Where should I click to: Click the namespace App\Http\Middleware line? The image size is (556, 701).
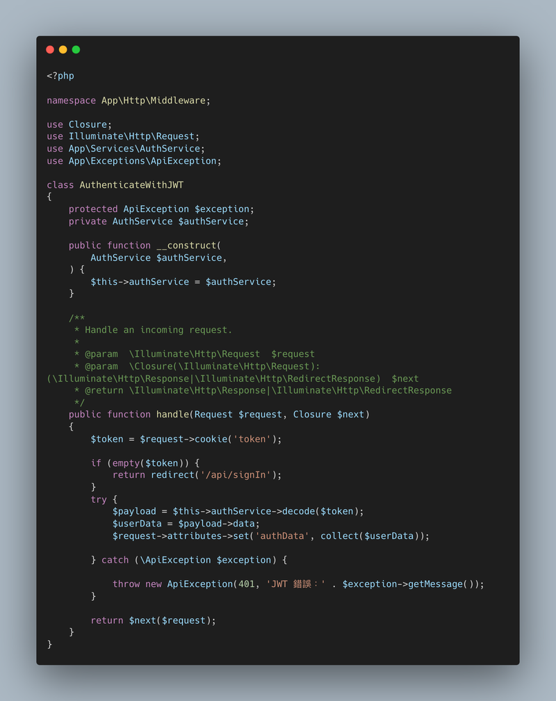[x=129, y=101]
